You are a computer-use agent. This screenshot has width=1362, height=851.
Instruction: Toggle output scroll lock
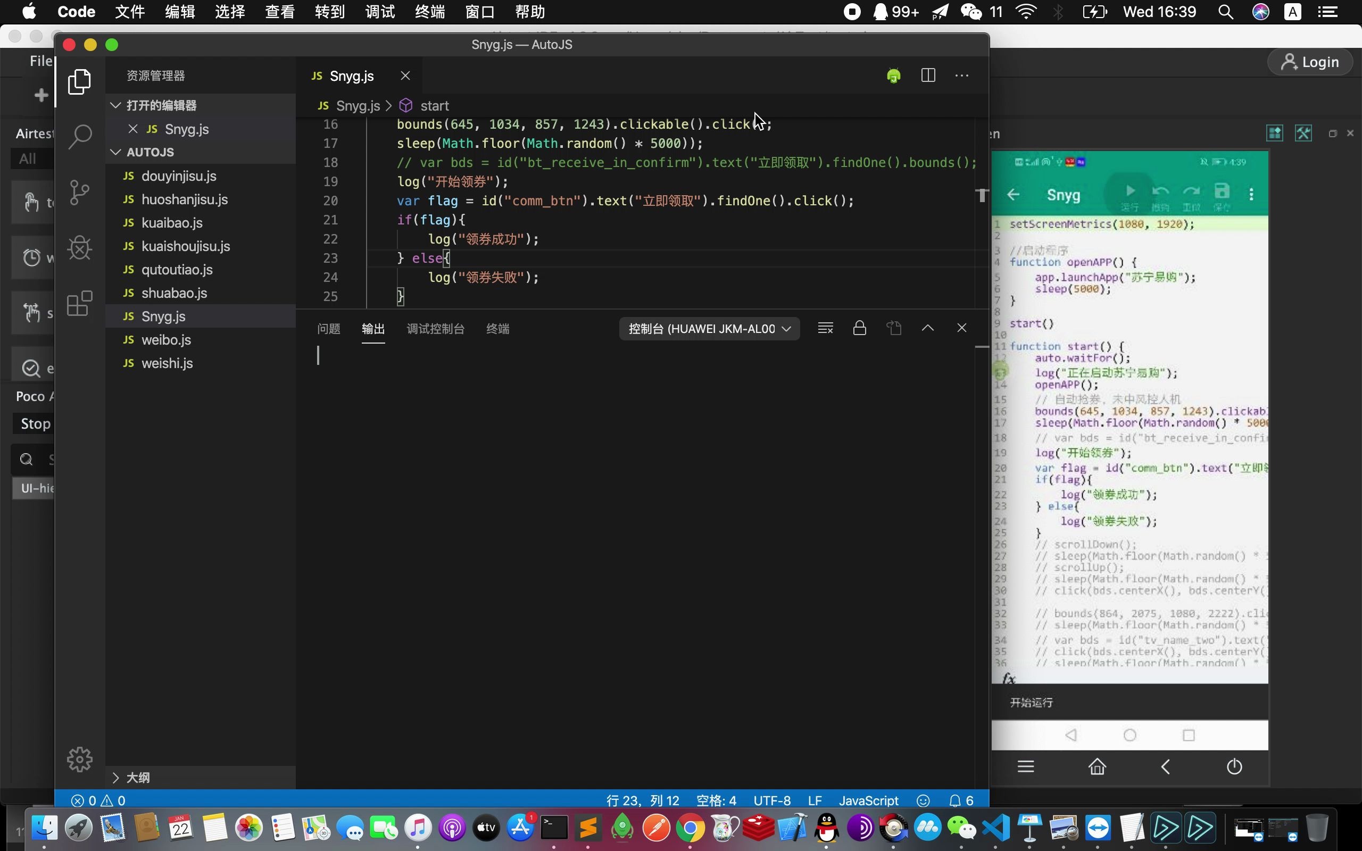click(859, 328)
